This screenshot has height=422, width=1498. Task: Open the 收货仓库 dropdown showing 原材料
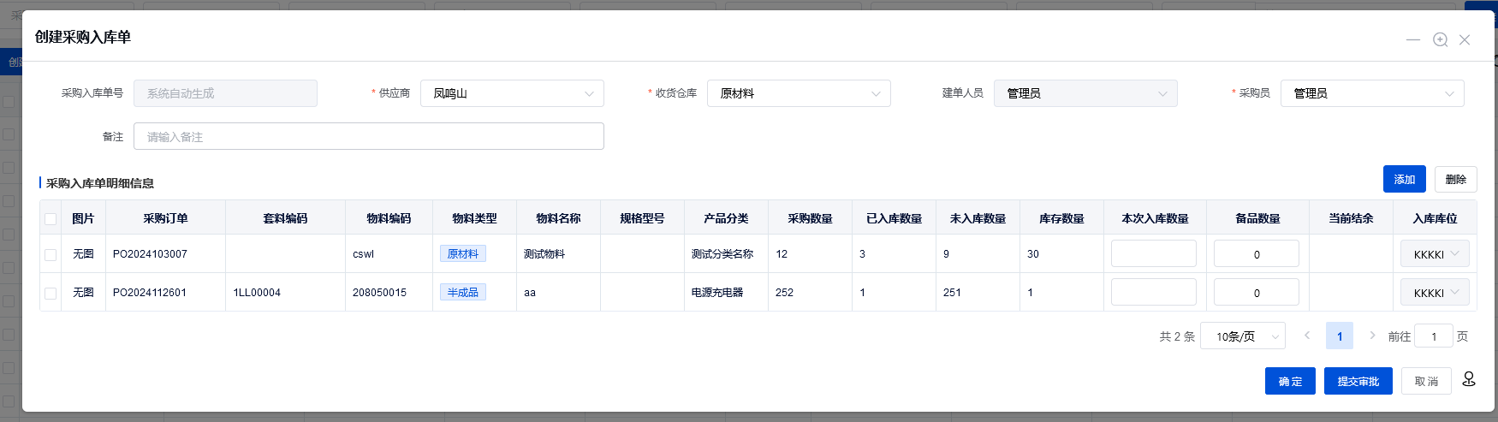[x=799, y=93]
